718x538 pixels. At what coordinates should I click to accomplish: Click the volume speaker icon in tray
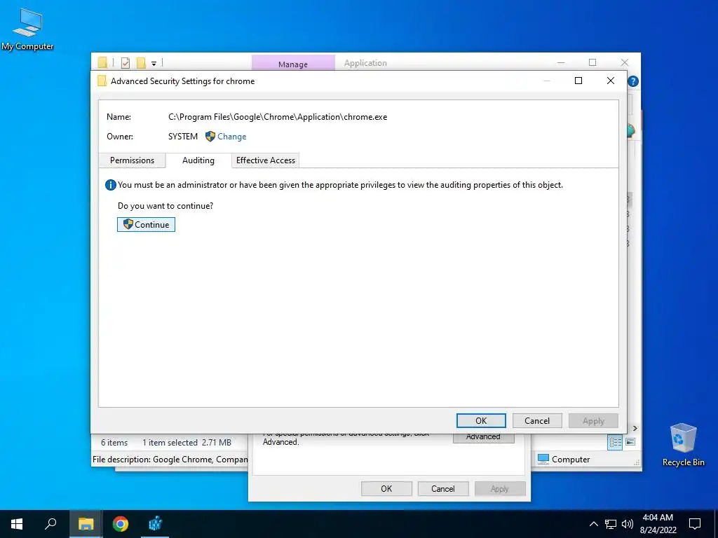point(627,524)
